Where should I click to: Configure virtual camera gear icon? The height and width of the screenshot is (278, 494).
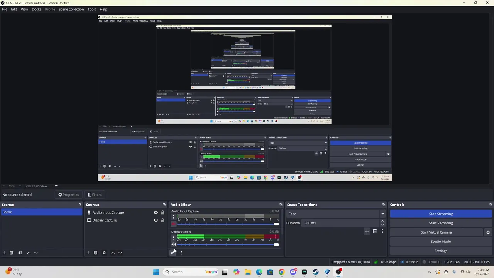click(488, 232)
